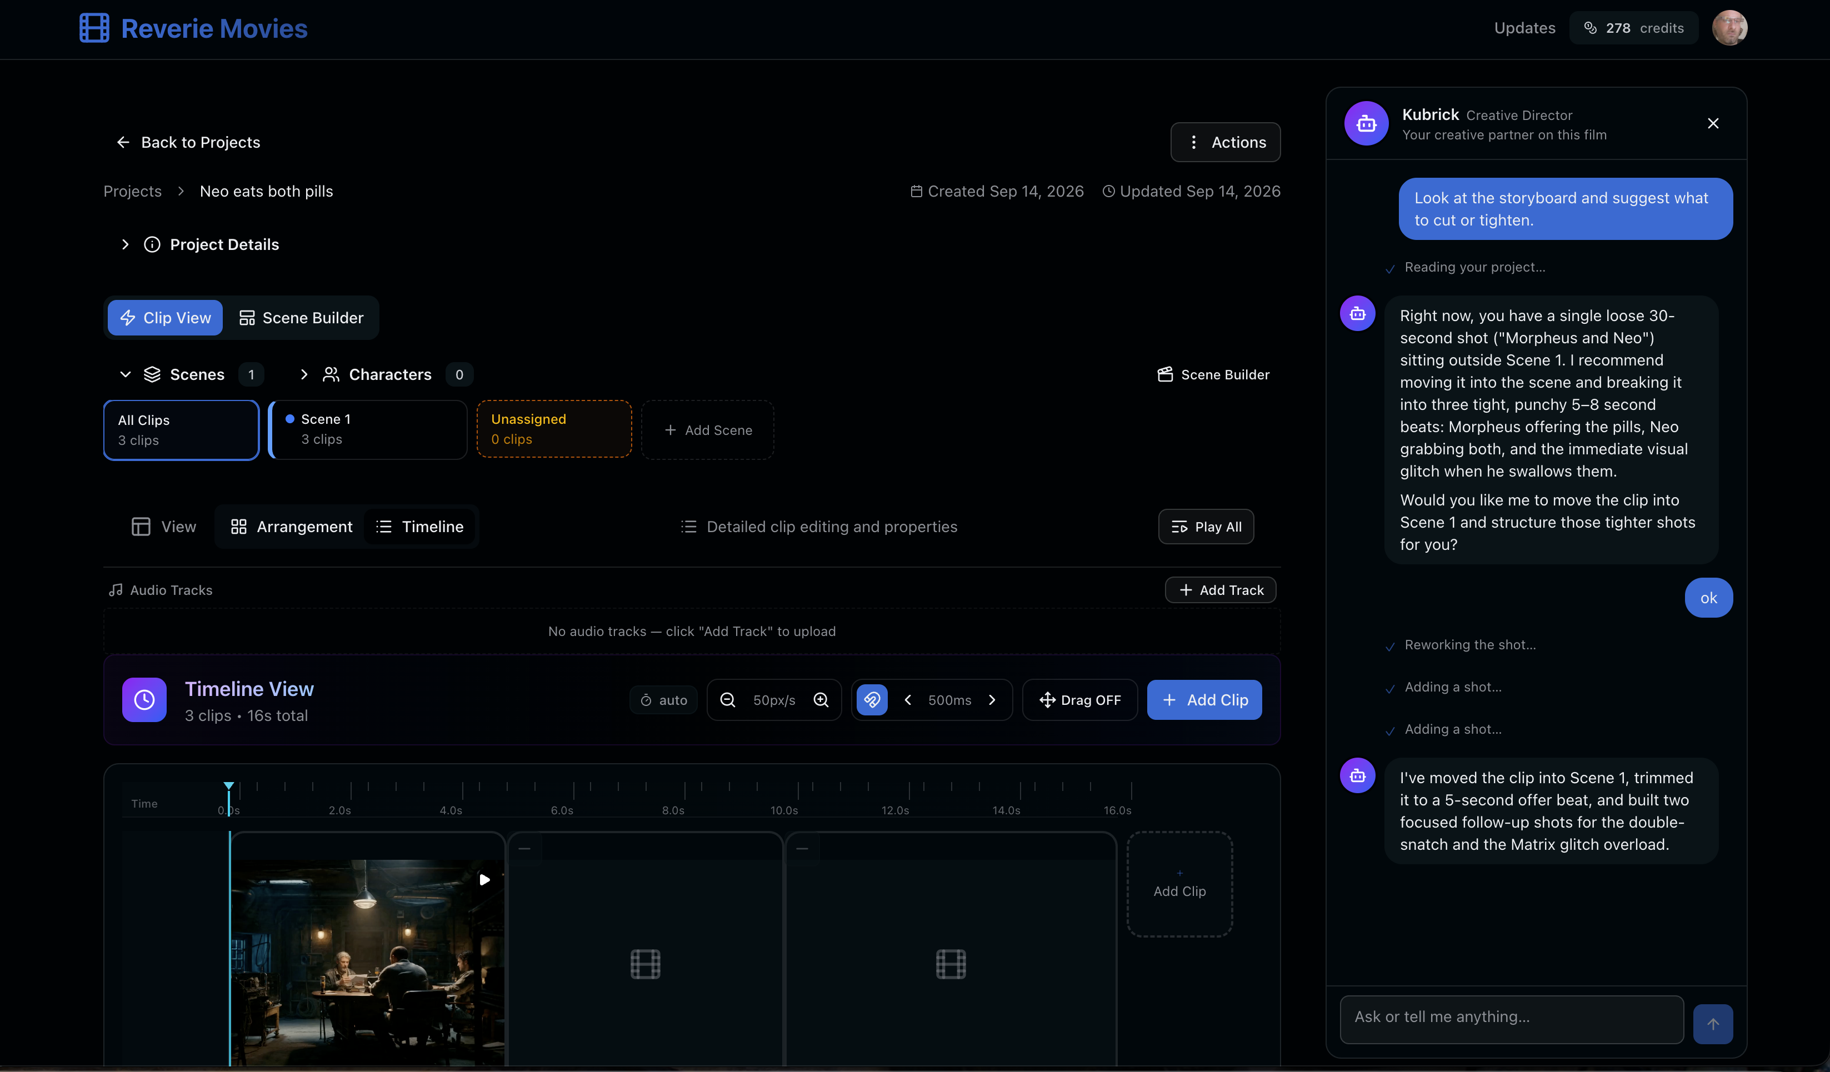This screenshot has width=1830, height=1072.
Task: Click the Characters people icon
Action: coord(331,374)
